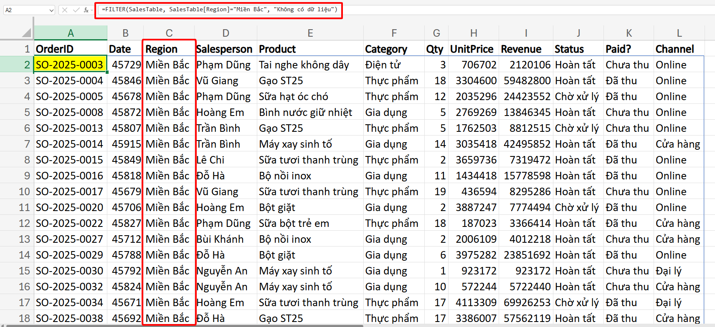Select column F header

pos(394,33)
